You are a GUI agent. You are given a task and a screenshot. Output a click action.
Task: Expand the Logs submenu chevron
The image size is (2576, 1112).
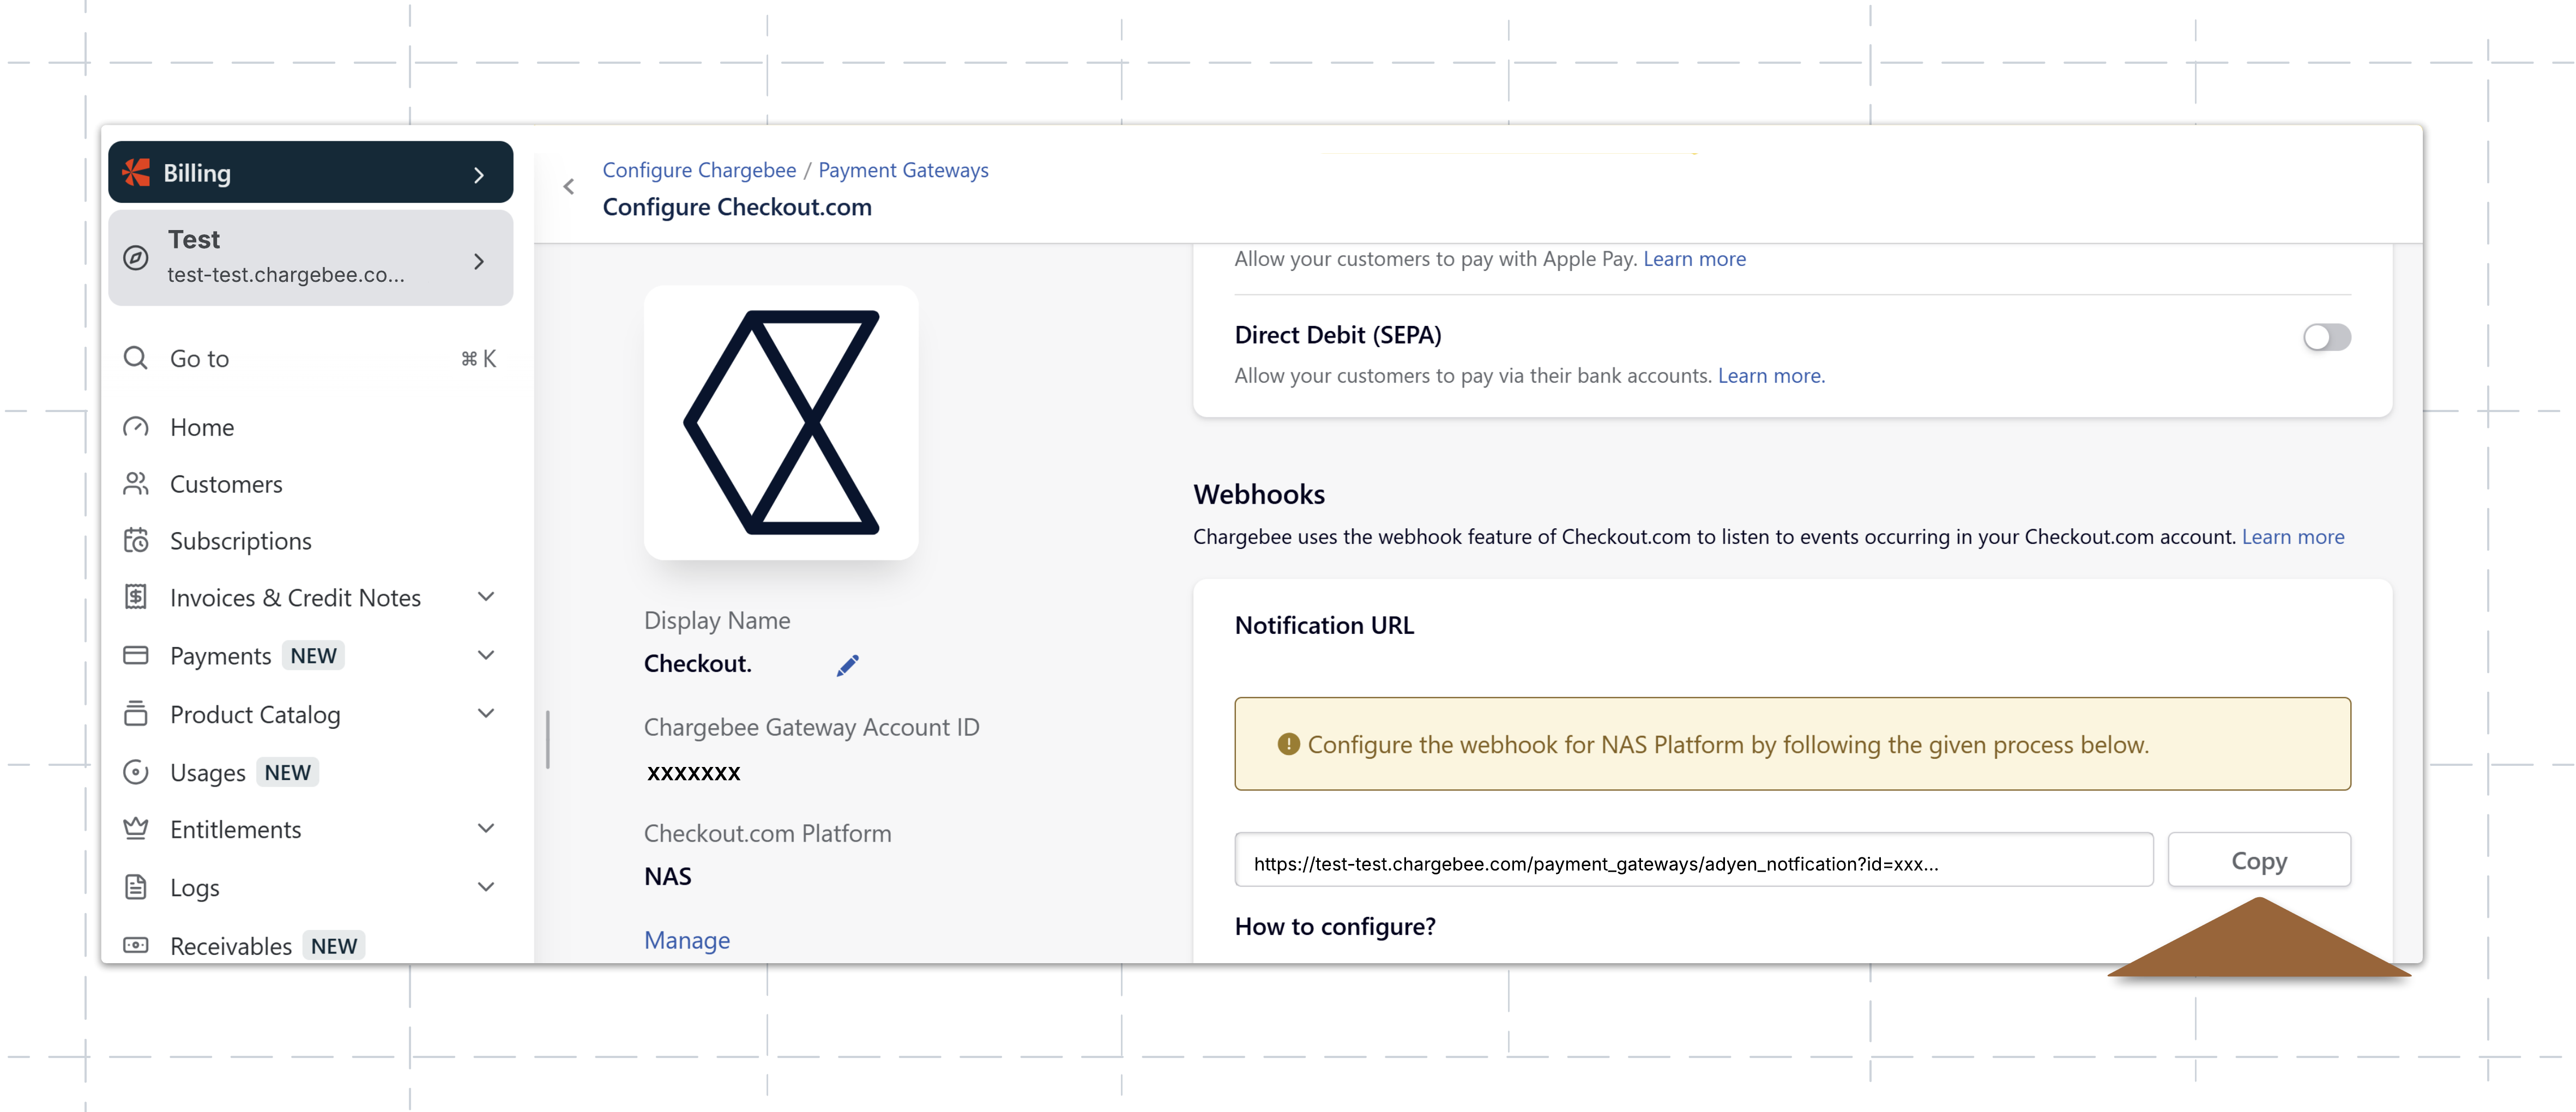click(x=486, y=887)
